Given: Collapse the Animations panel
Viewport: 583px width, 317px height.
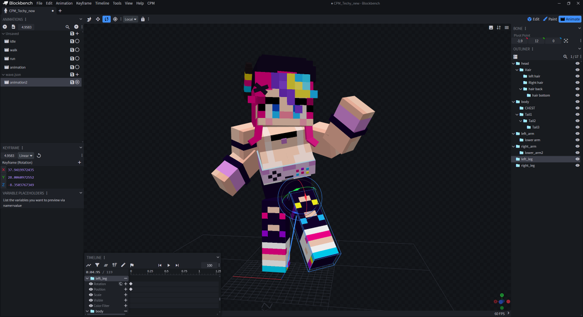Looking at the screenshot, I should [x=81, y=19].
